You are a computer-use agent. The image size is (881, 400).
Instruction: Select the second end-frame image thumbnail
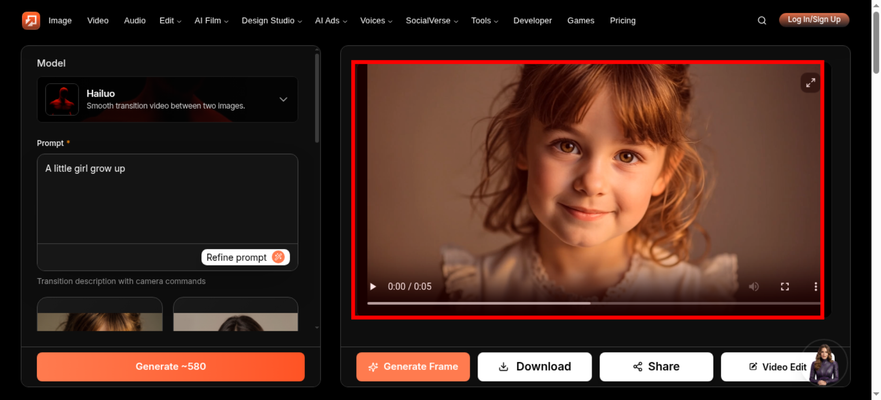236,315
